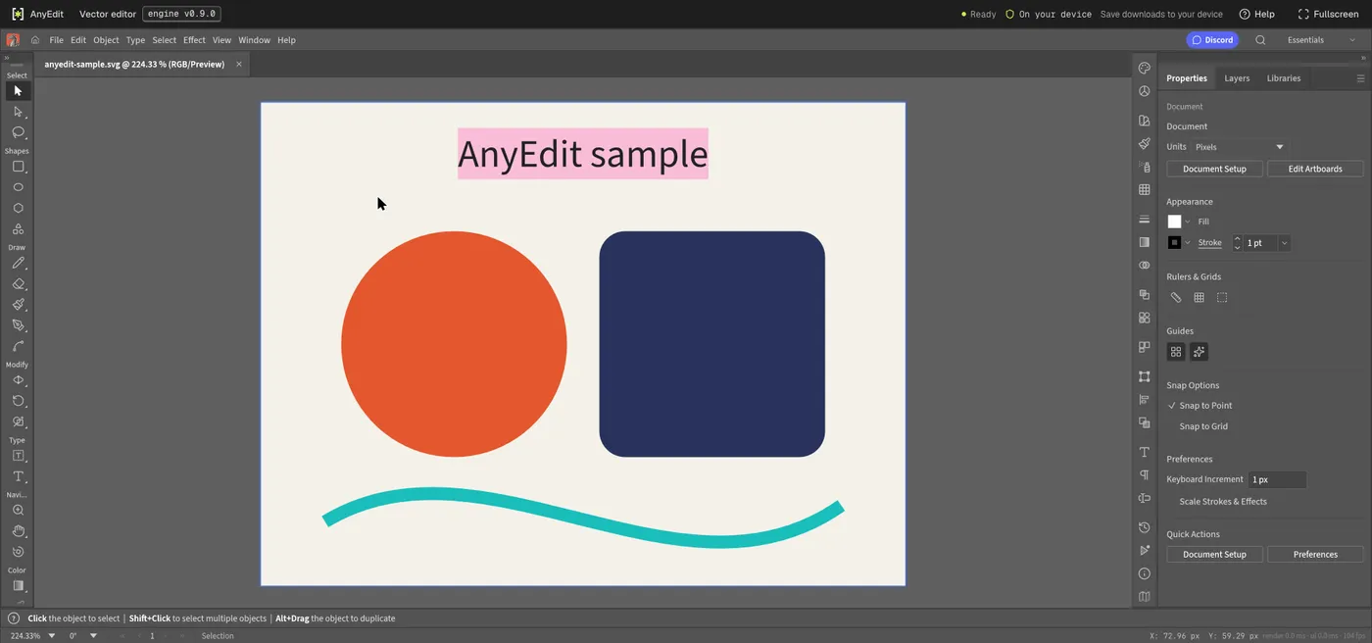The width and height of the screenshot is (1372, 643).
Task: Click the search magnifier in menu bar
Action: [x=1260, y=40]
